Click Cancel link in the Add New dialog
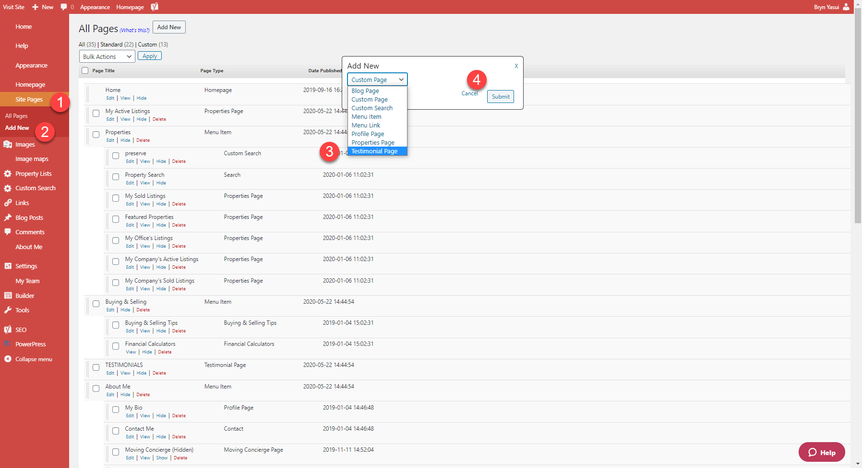Image resolution: width=862 pixels, height=468 pixels. pos(469,93)
